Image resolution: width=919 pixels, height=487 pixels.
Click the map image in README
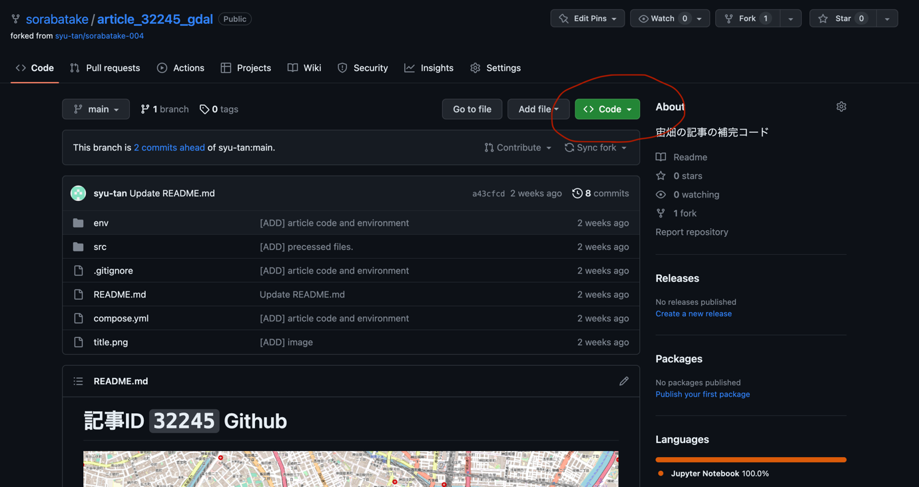tap(351, 469)
